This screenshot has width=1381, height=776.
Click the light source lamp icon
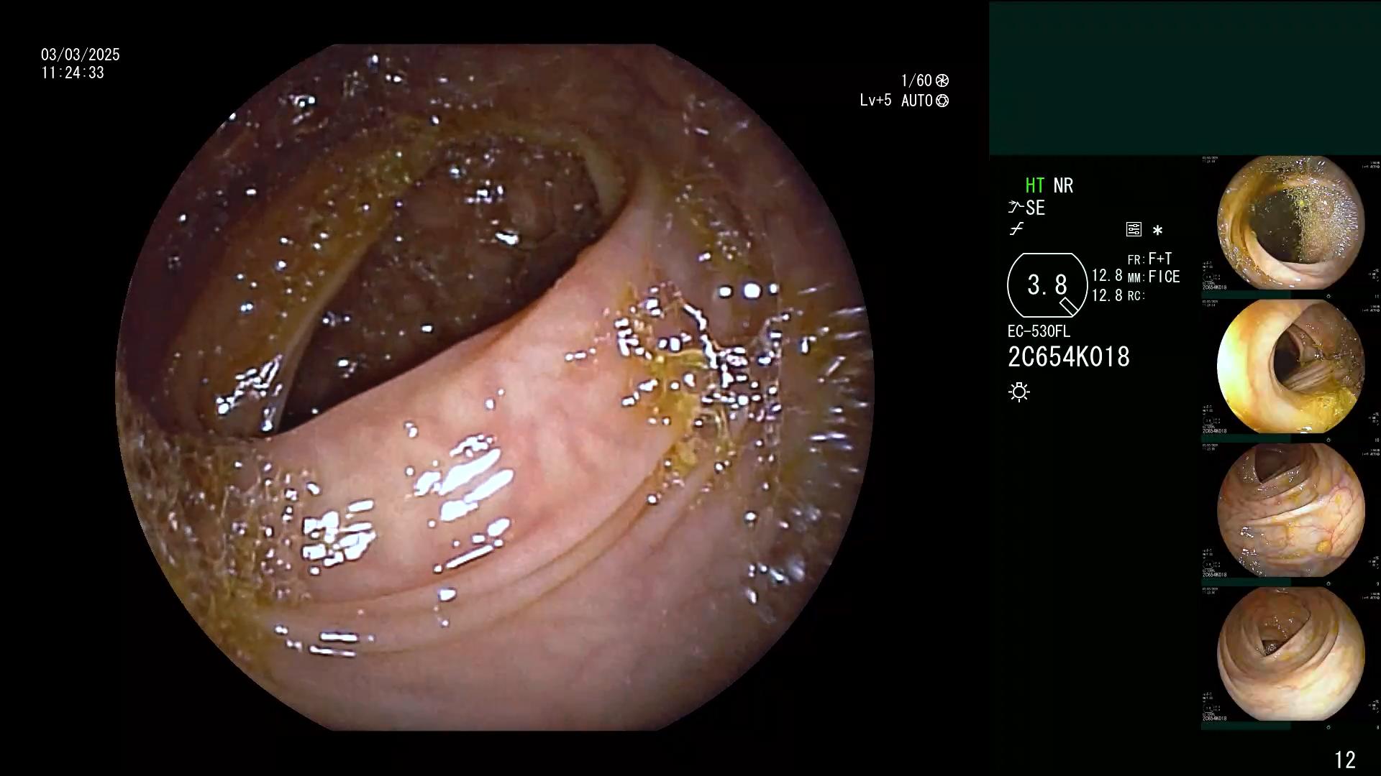tap(1019, 392)
